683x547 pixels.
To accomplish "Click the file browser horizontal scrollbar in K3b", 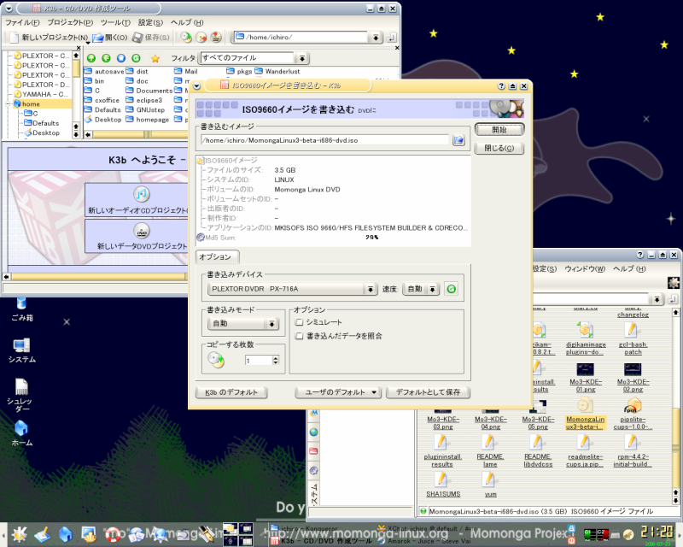I will 139,135.
